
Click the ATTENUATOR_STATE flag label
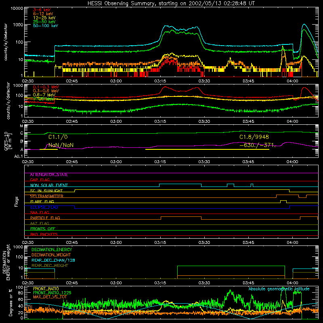(49, 175)
